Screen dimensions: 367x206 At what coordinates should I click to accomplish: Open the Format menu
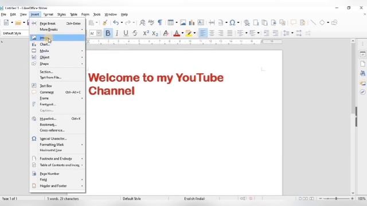coord(48,14)
